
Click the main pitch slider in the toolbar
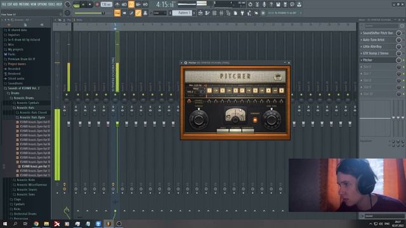(x=89, y=13)
